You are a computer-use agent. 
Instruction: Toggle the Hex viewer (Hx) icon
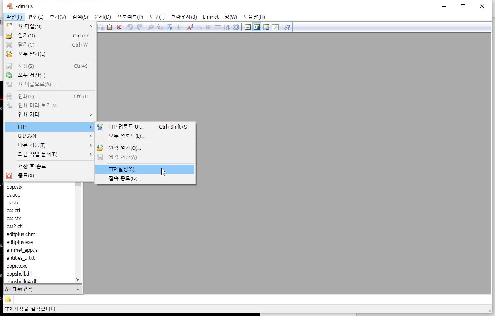pyautogui.click(x=199, y=27)
